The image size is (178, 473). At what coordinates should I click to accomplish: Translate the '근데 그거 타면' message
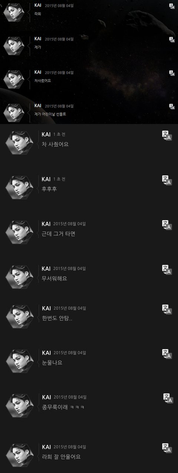167,225
